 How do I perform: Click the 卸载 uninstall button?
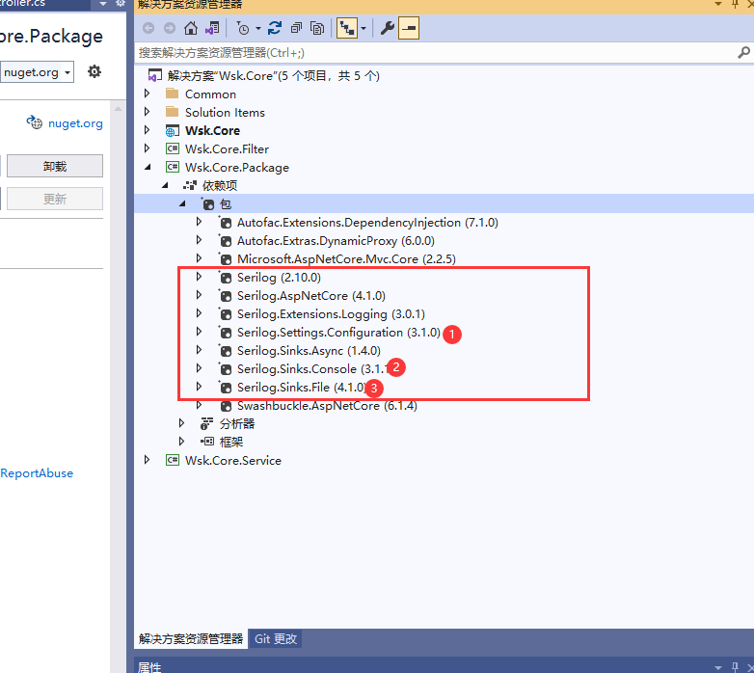[x=55, y=166]
